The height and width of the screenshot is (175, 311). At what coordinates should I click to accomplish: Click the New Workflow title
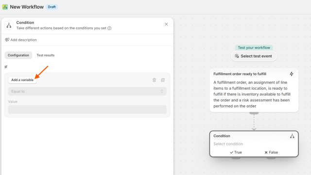[27, 7]
